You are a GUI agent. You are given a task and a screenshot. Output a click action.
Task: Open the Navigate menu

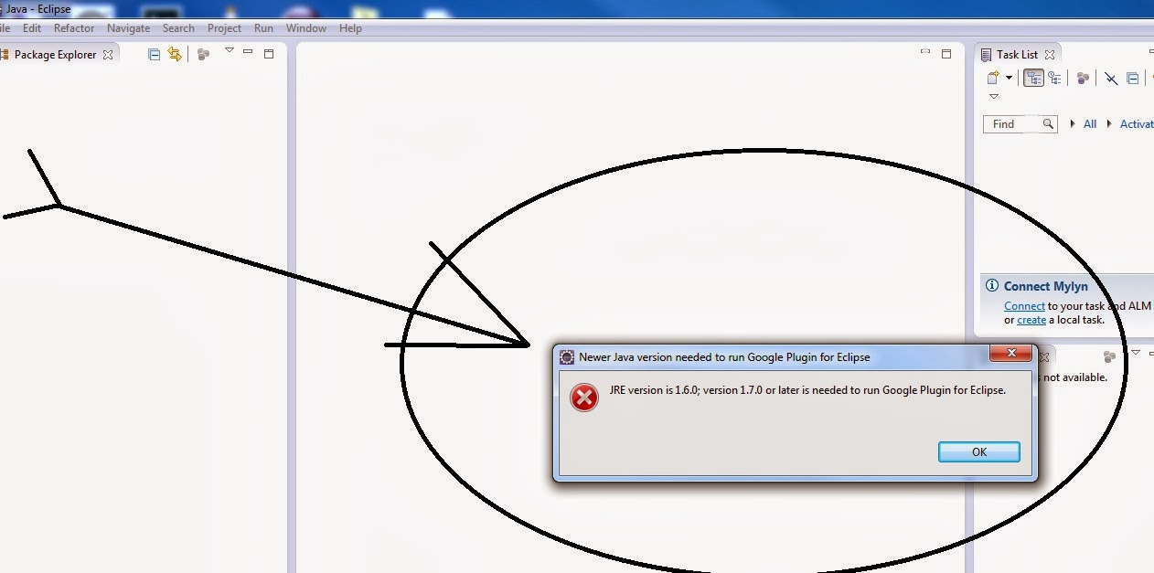[128, 28]
